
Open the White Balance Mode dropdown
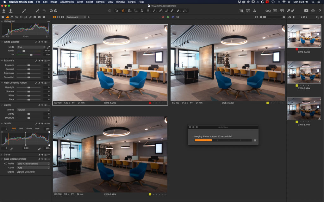click(x=31, y=47)
